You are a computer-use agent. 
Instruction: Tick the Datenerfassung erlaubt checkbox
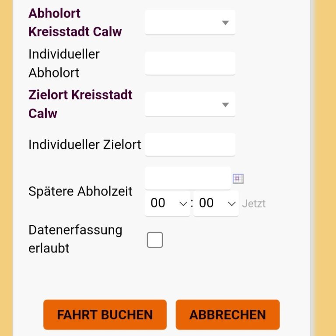pos(155,240)
